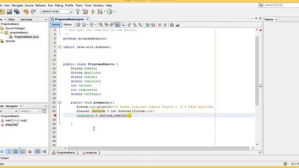Close the ProgramaBasico.java editor tab
This screenshot has height=168, width=299.
(87, 19)
